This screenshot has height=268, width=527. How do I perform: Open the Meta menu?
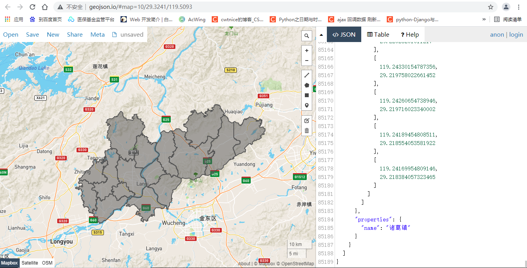click(97, 34)
